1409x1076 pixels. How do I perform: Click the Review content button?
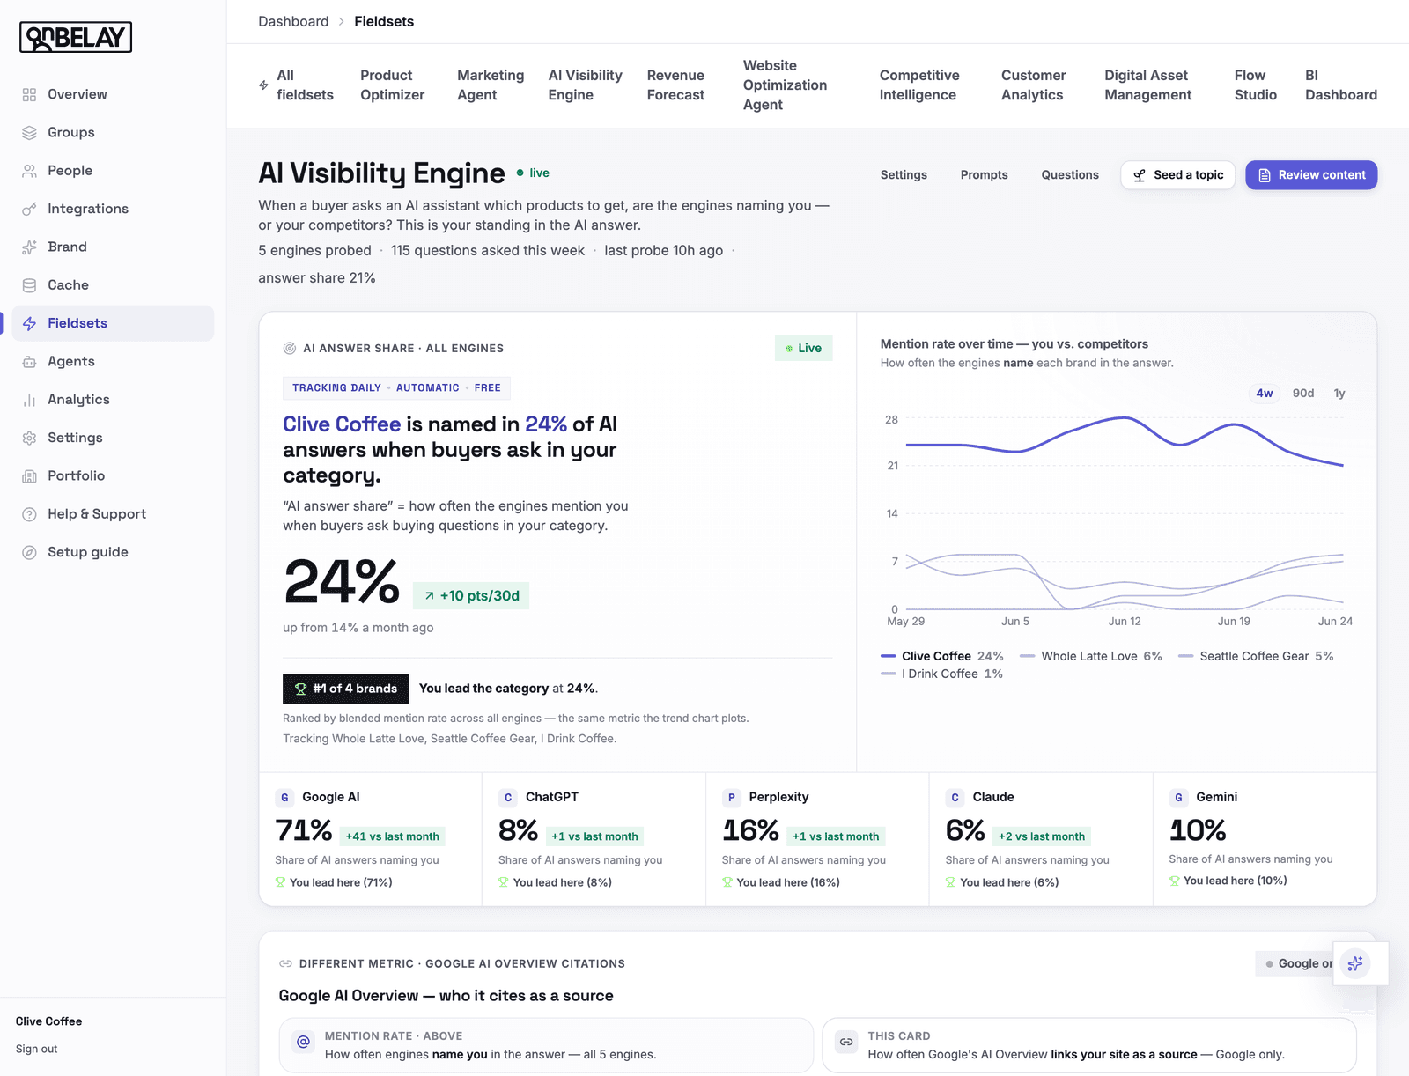click(x=1311, y=175)
